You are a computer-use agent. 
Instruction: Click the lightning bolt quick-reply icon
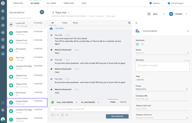pyautogui.click(x=58, y=115)
